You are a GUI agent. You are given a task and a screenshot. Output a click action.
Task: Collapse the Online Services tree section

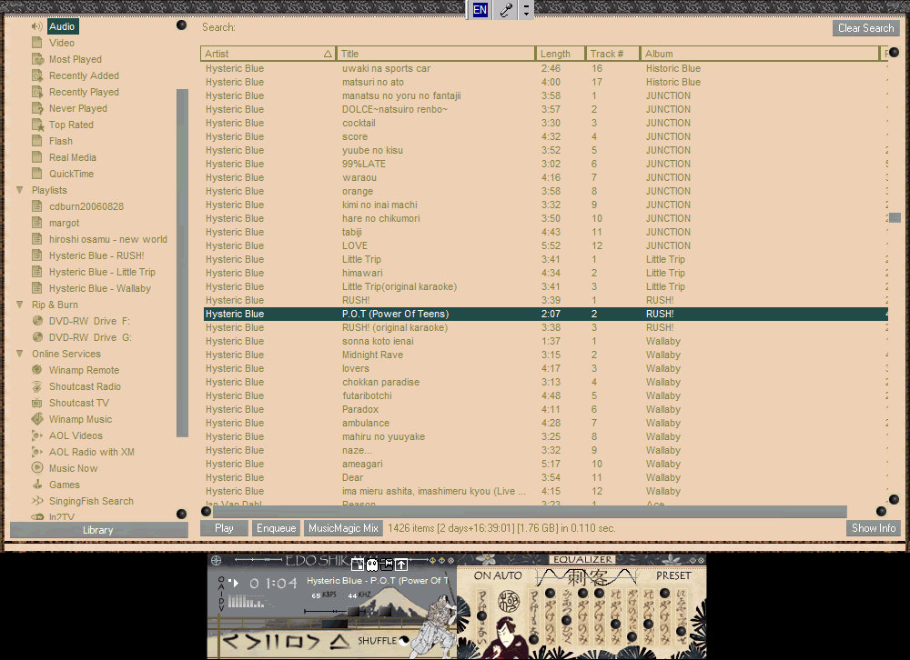[x=20, y=354]
